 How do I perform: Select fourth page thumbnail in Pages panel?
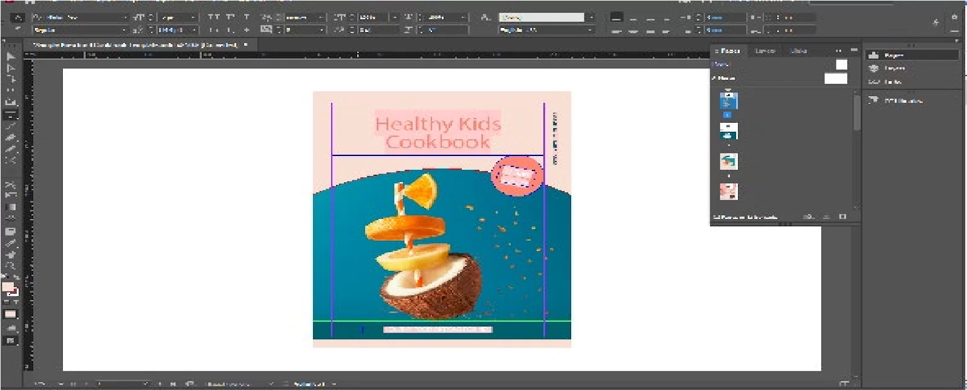(x=728, y=192)
